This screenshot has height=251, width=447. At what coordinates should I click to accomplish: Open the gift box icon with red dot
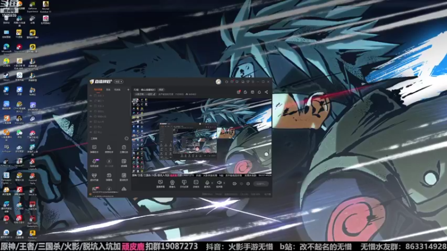click(x=239, y=92)
